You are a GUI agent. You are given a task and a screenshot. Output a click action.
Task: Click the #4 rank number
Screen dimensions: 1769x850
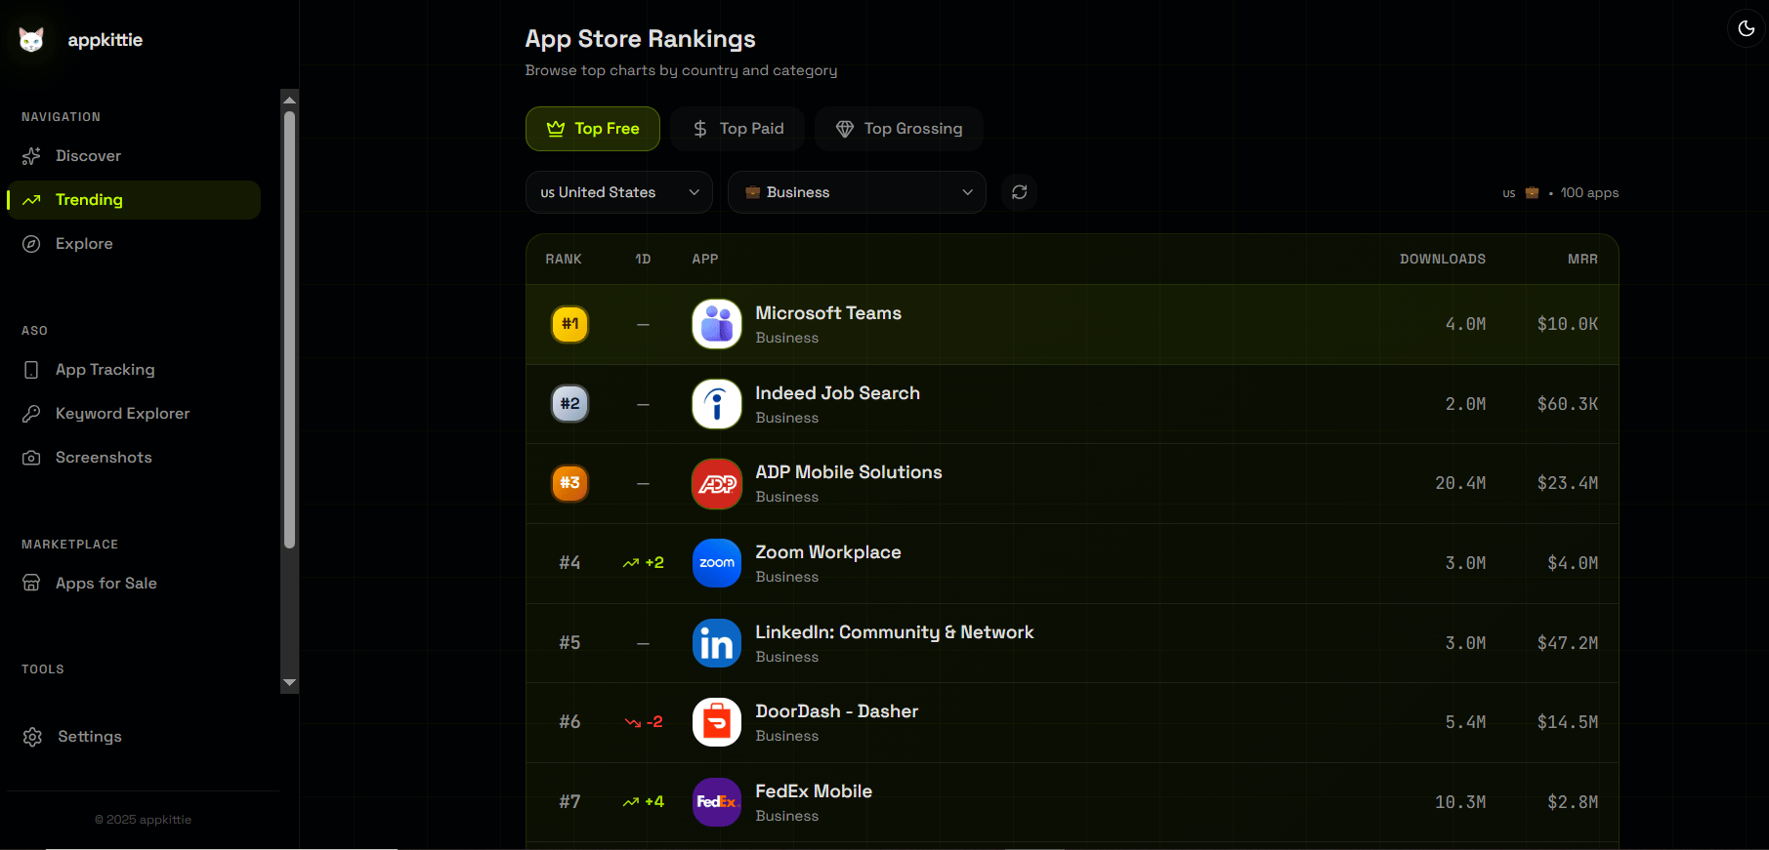pos(569,563)
